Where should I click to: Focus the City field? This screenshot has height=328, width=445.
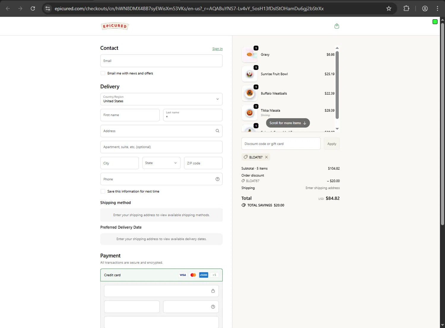tap(120, 163)
